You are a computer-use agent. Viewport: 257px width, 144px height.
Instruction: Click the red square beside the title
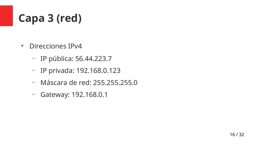pos(6,16)
